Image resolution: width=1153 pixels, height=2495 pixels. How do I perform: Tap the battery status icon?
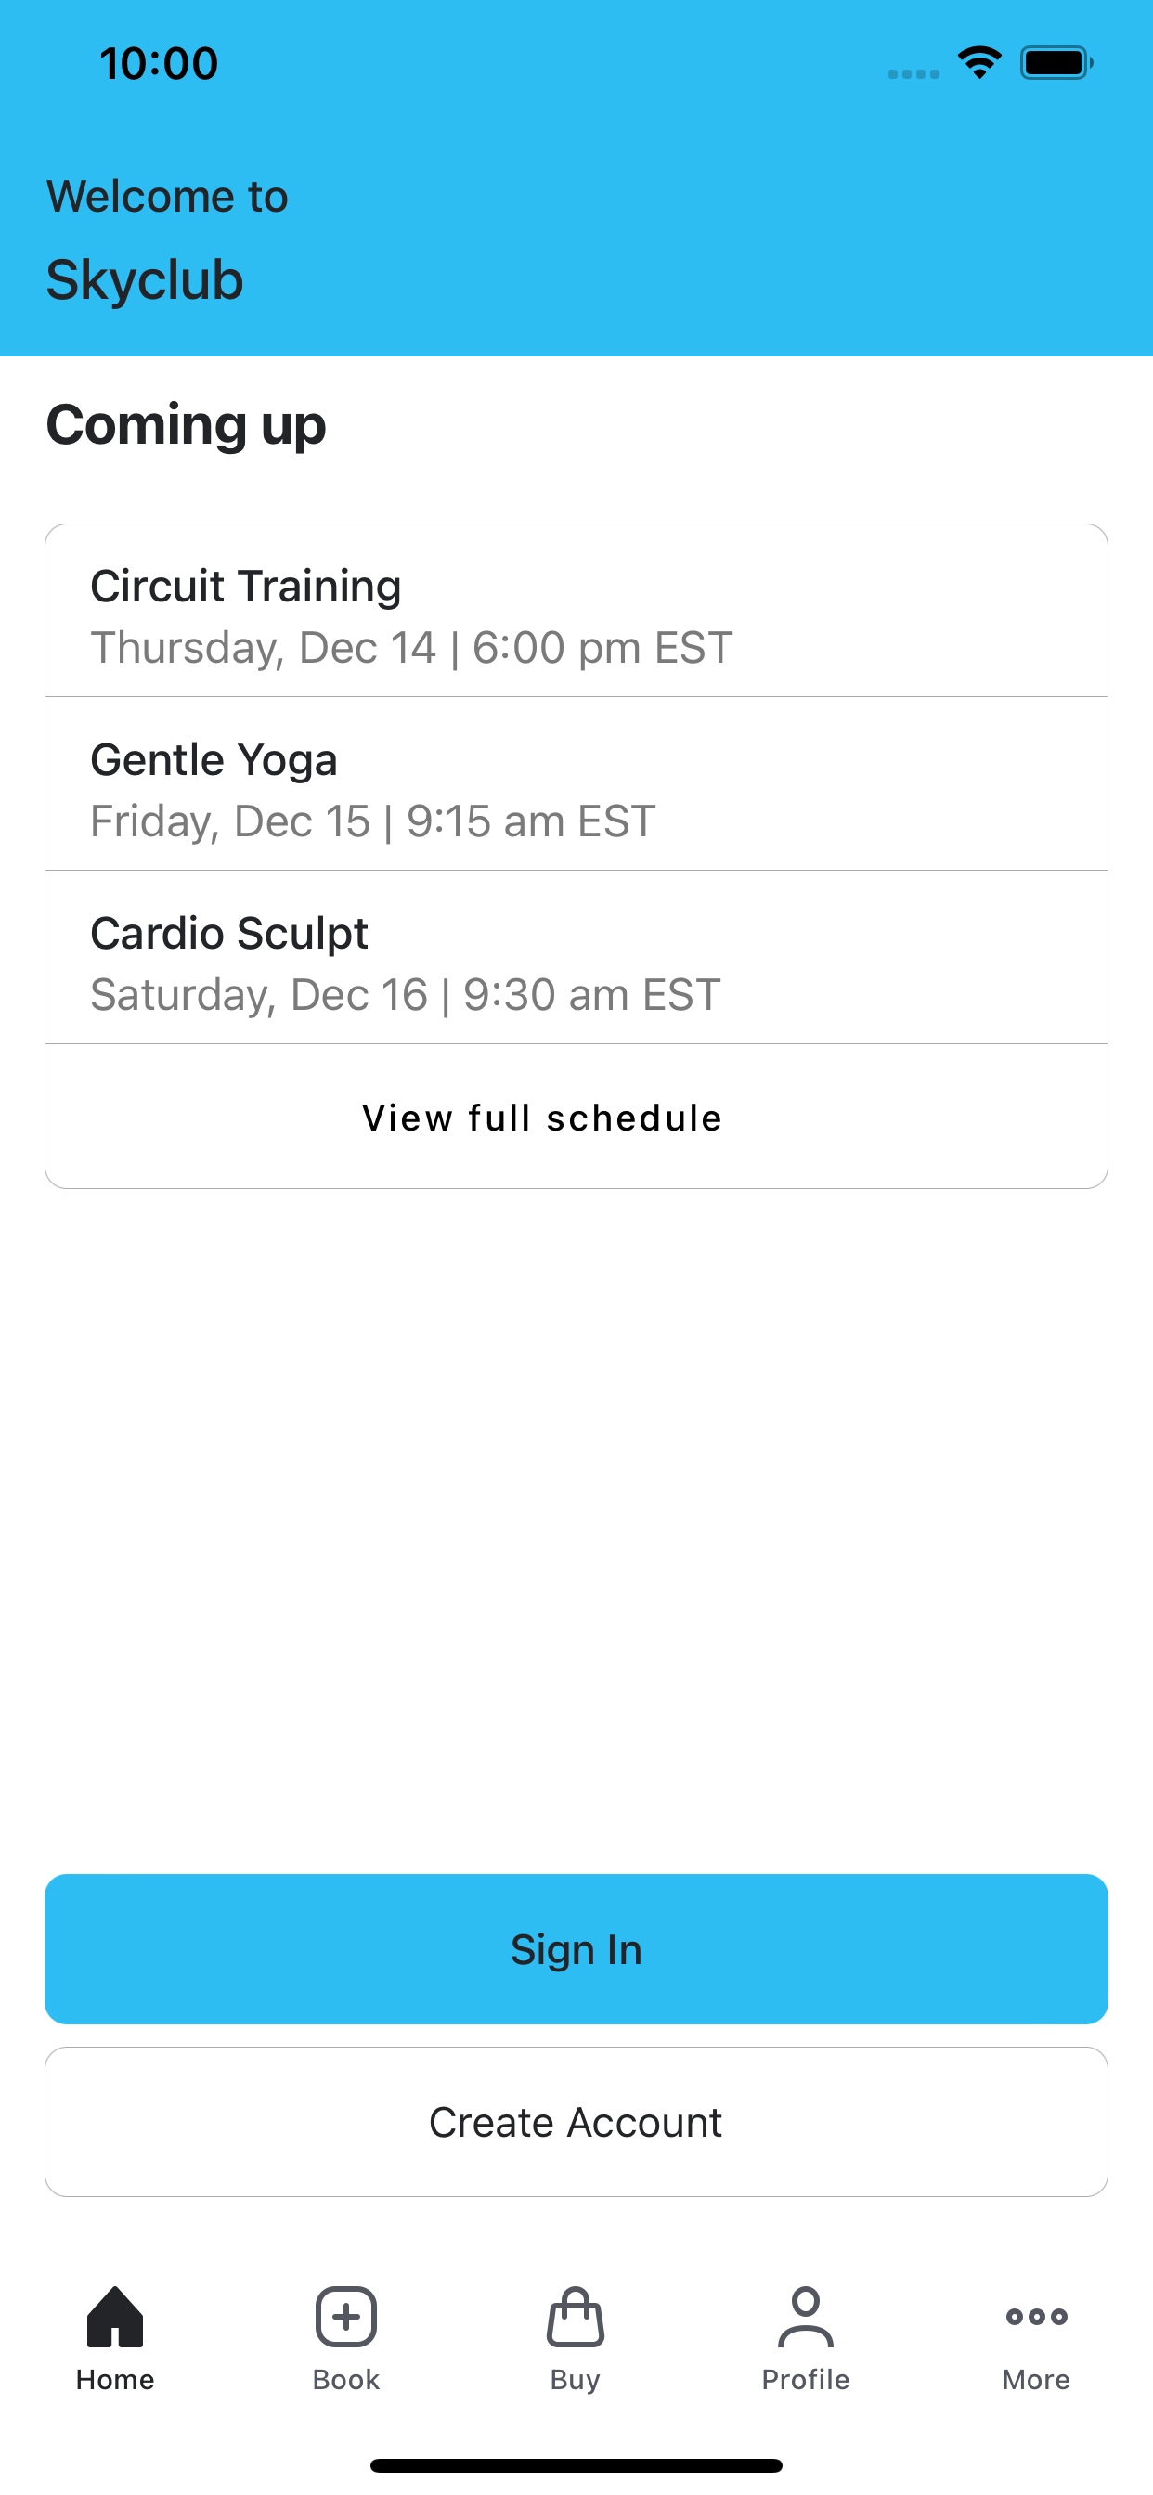coord(1056,63)
